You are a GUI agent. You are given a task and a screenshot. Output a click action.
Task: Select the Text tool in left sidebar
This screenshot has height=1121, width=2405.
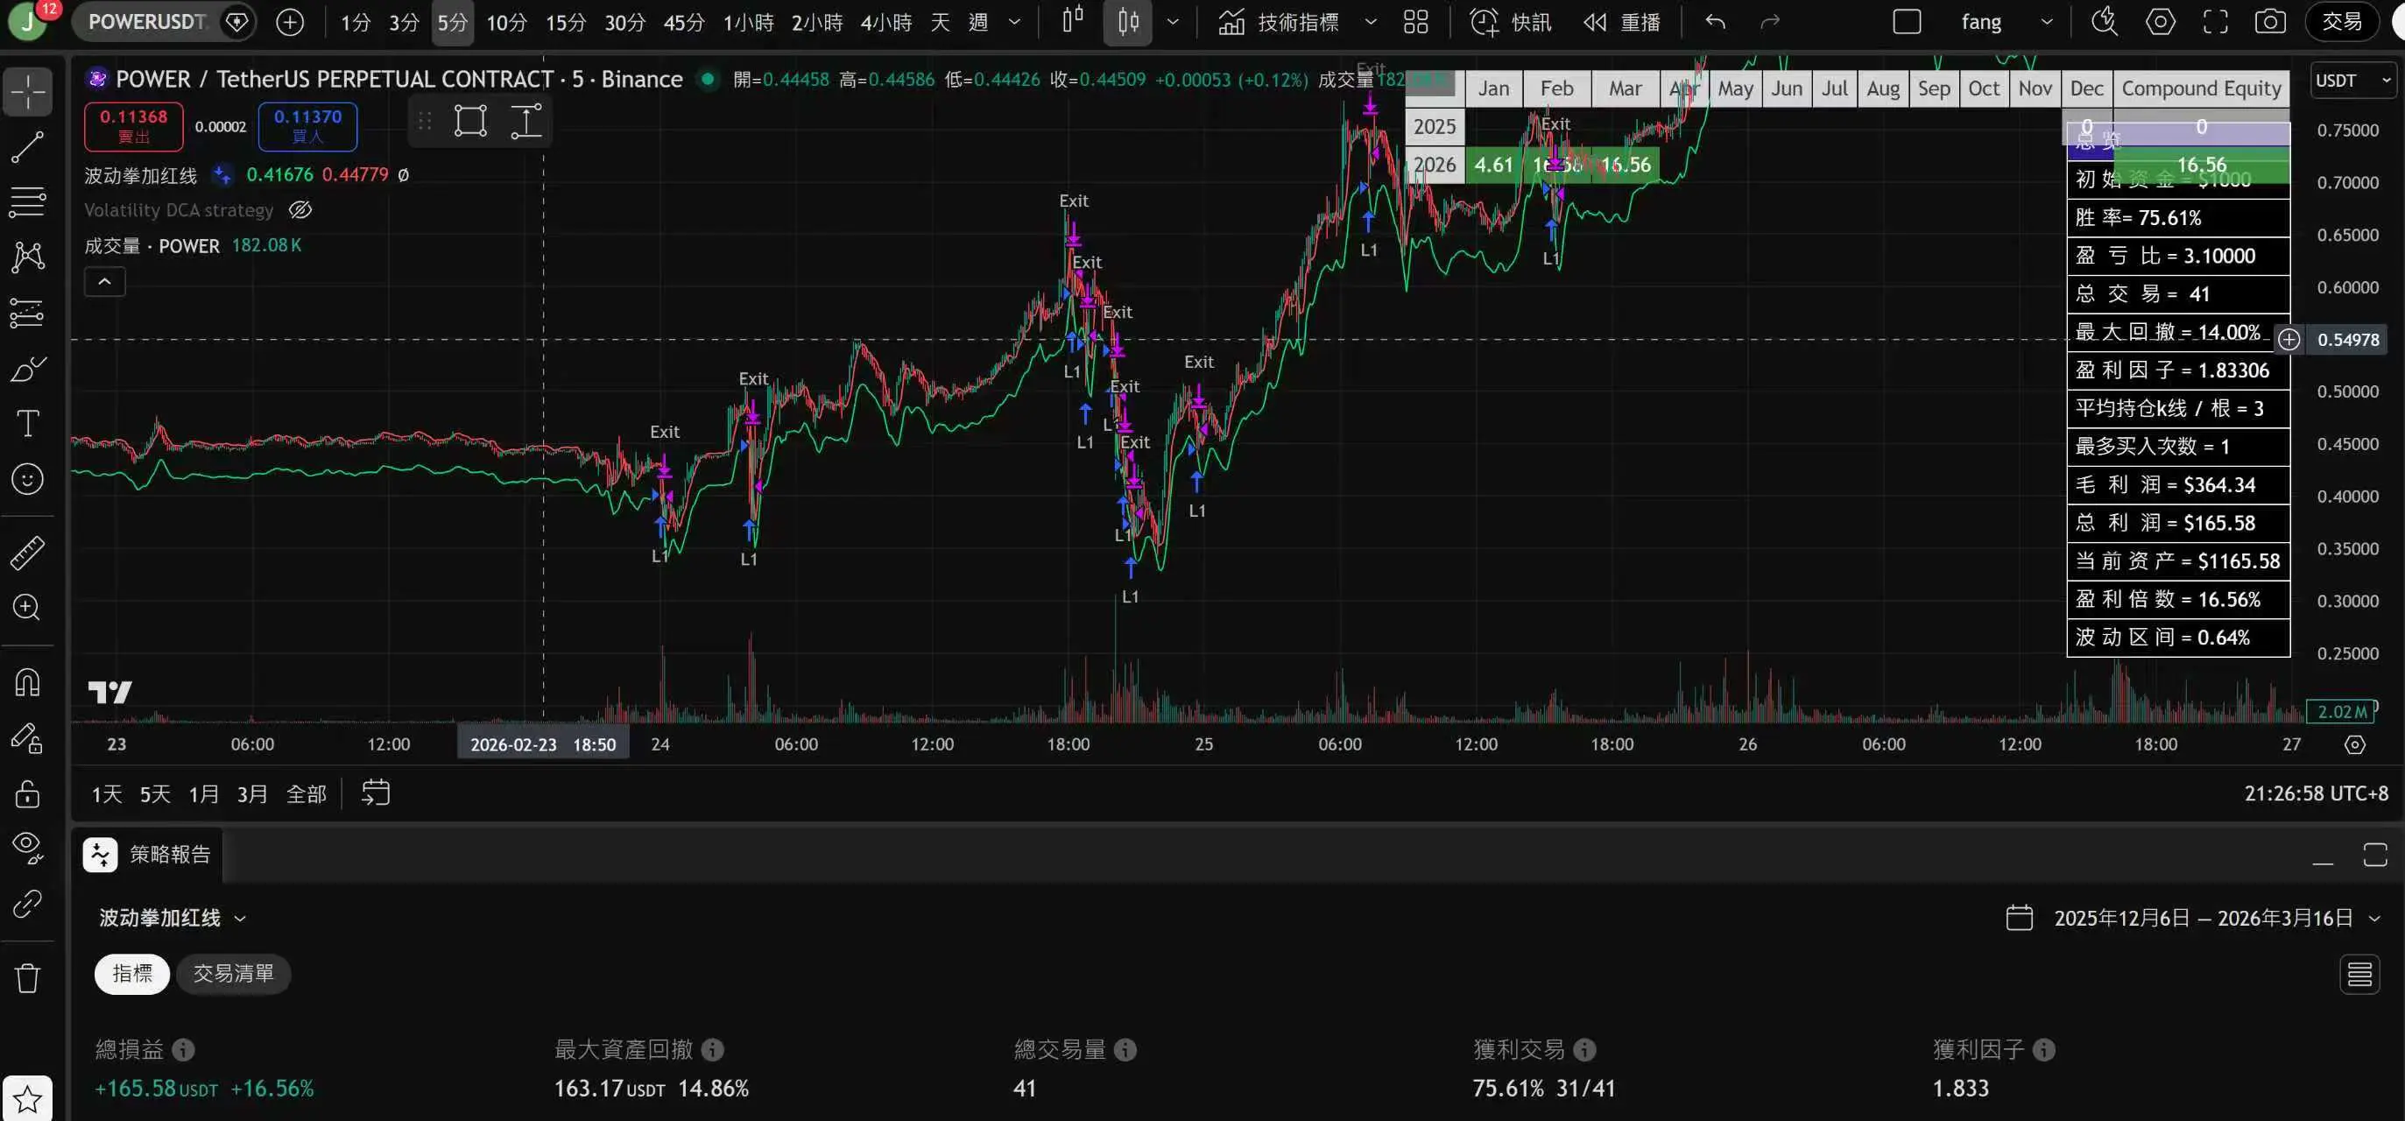click(27, 424)
